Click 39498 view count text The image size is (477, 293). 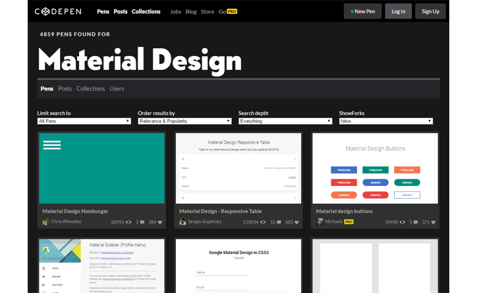coord(391,222)
